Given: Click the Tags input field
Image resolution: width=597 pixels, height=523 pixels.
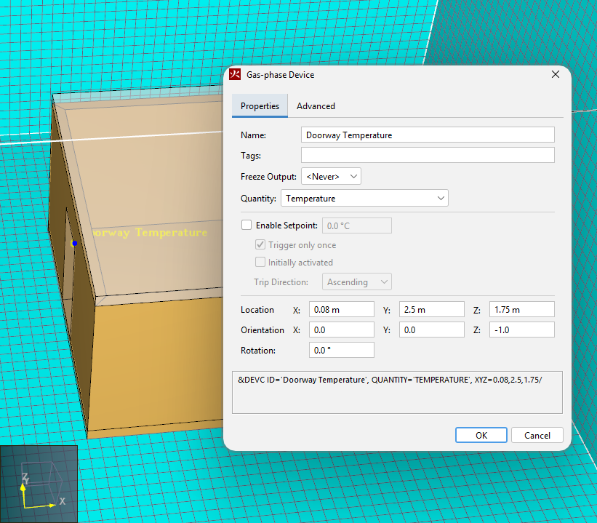Looking at the screenshot, I should (428, 155).
